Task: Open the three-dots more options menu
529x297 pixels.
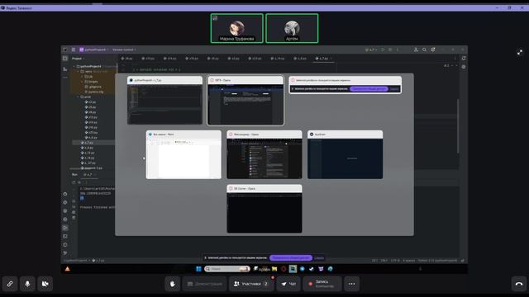Action: click(x=351, y=284)
